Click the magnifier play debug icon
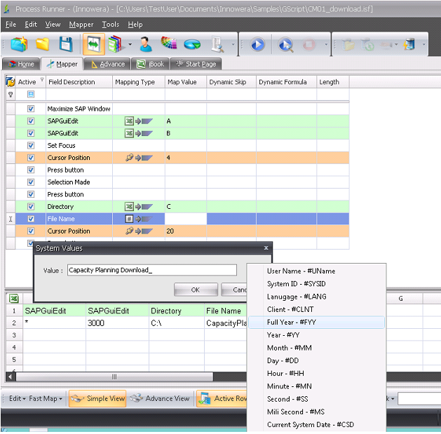The image size is (441, 434). click(285, 45)
